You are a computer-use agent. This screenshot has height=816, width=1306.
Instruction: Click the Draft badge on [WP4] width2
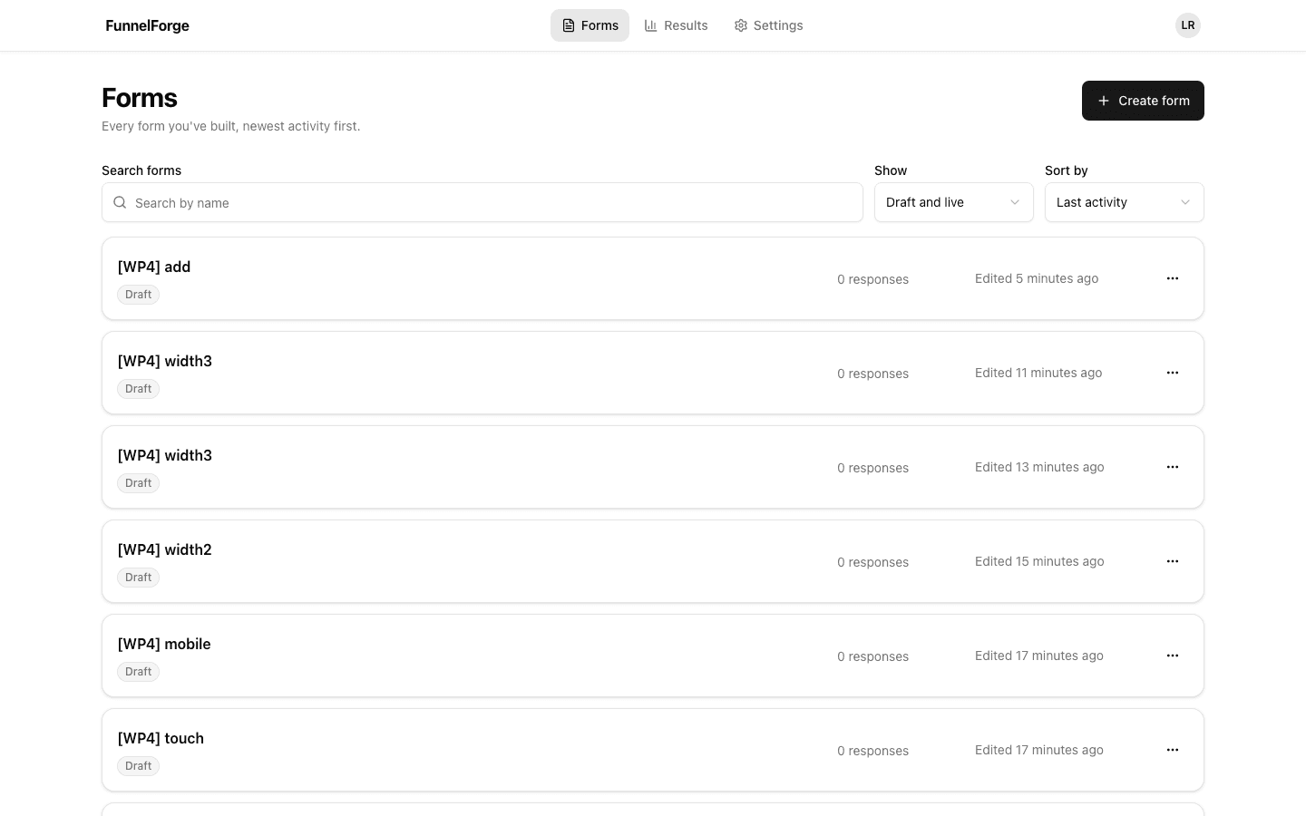[138, 578]
